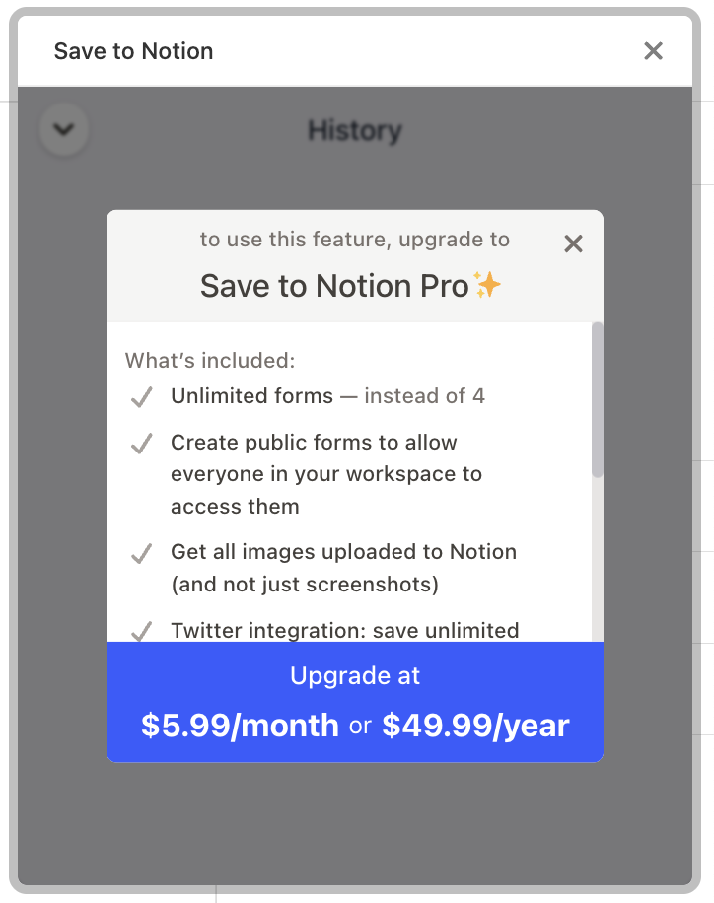Click the What's included heading

pyautogui.click(x=210, y=361)
